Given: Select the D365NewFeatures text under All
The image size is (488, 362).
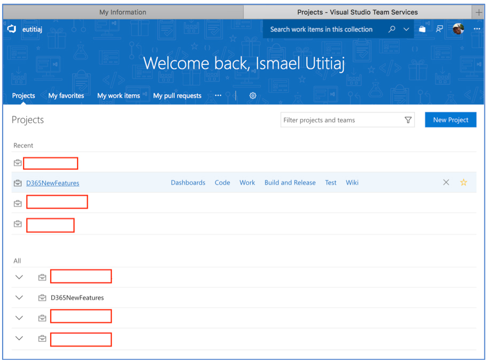Looking at the screenshot, I should [77, 298].
